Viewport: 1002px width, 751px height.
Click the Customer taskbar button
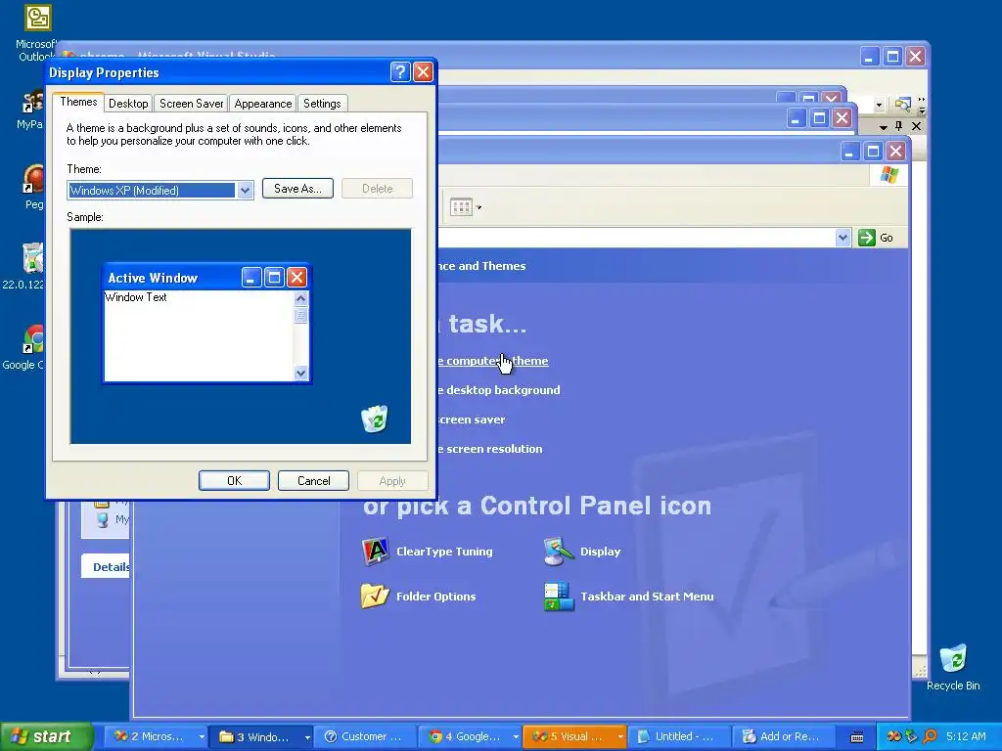tap(366, 737)
